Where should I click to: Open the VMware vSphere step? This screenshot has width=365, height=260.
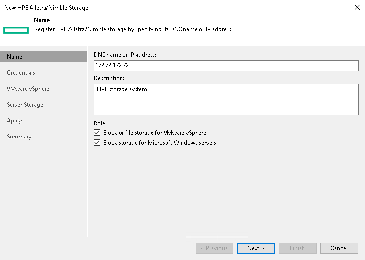click(28, 89)
